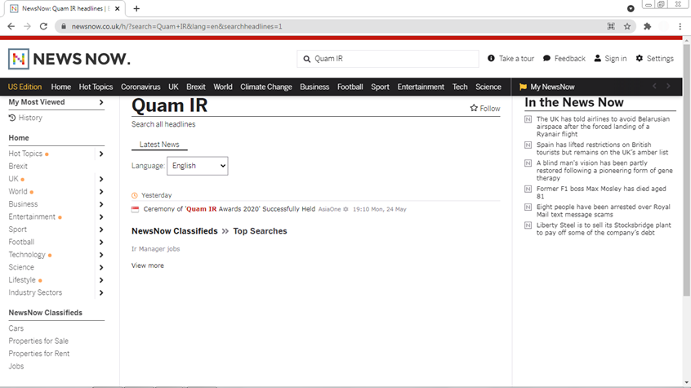
Task: Open Take a tour info icon
Action: click(x=491, y=58)
